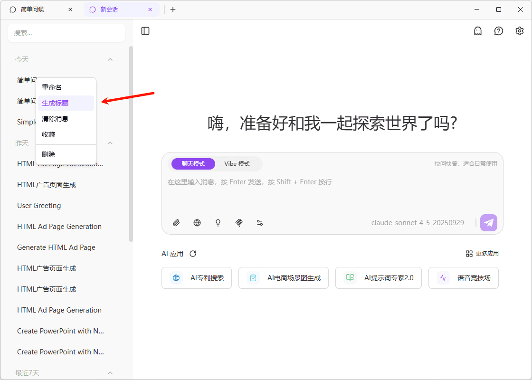Switch to Vibe 模式
This screenshot has width=532, height=380.
pyautogui.click(x=237, y=164)
